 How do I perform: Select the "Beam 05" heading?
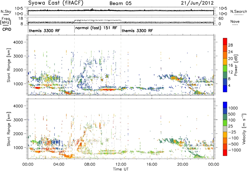(120, 3)
